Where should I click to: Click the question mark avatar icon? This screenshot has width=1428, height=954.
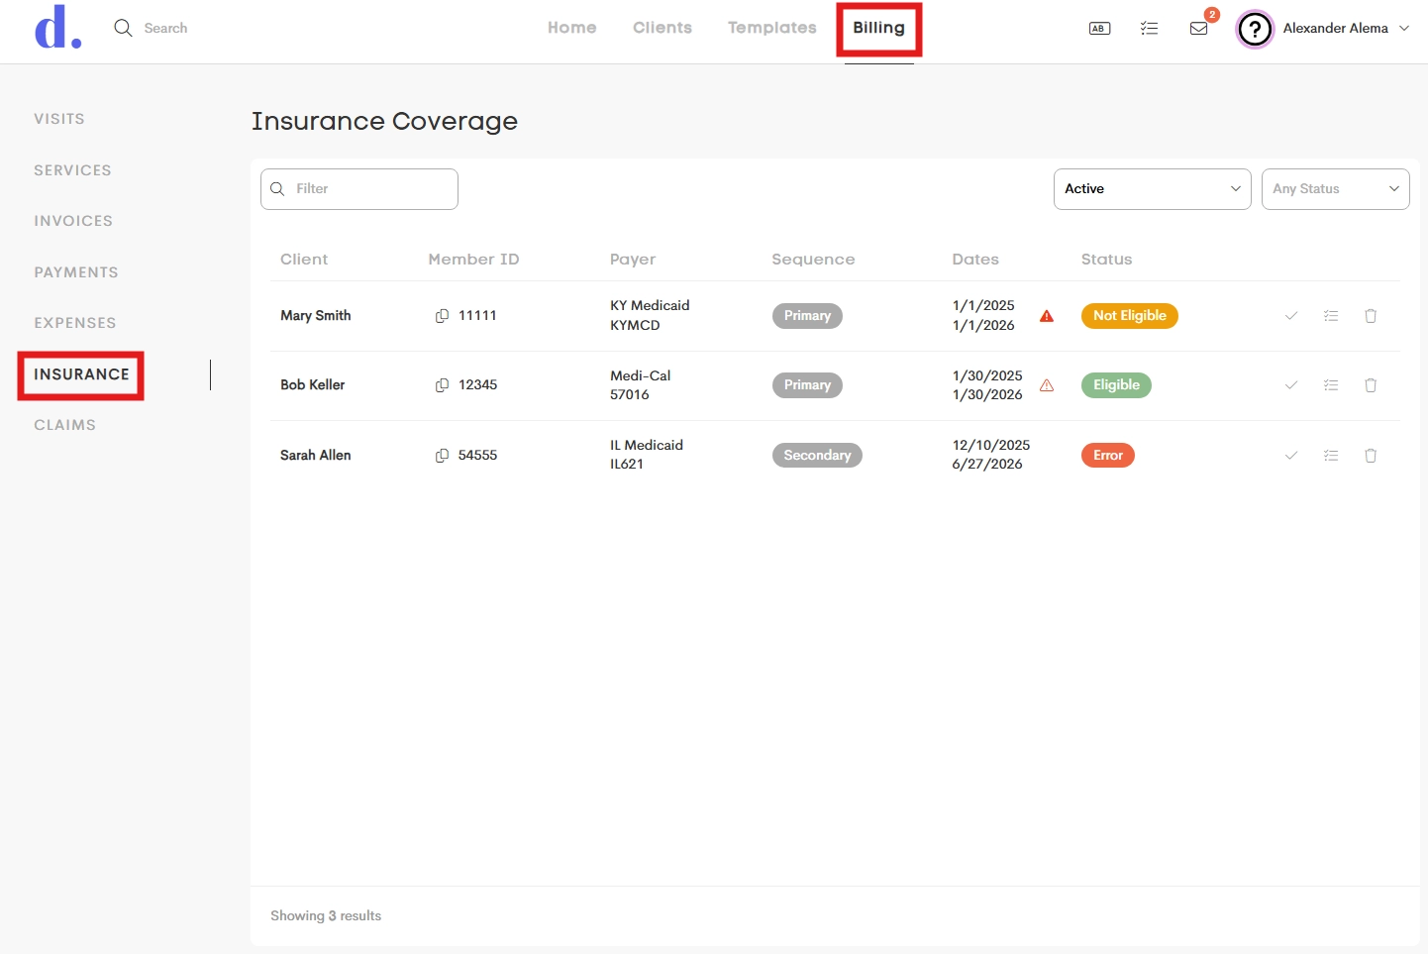(1255, 29)
